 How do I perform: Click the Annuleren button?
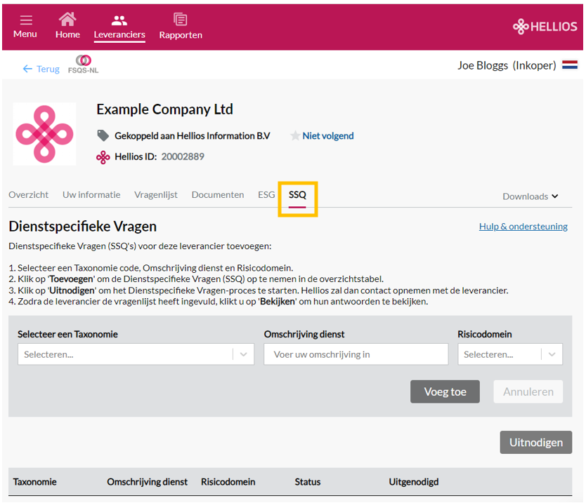(x=528, y=391)
